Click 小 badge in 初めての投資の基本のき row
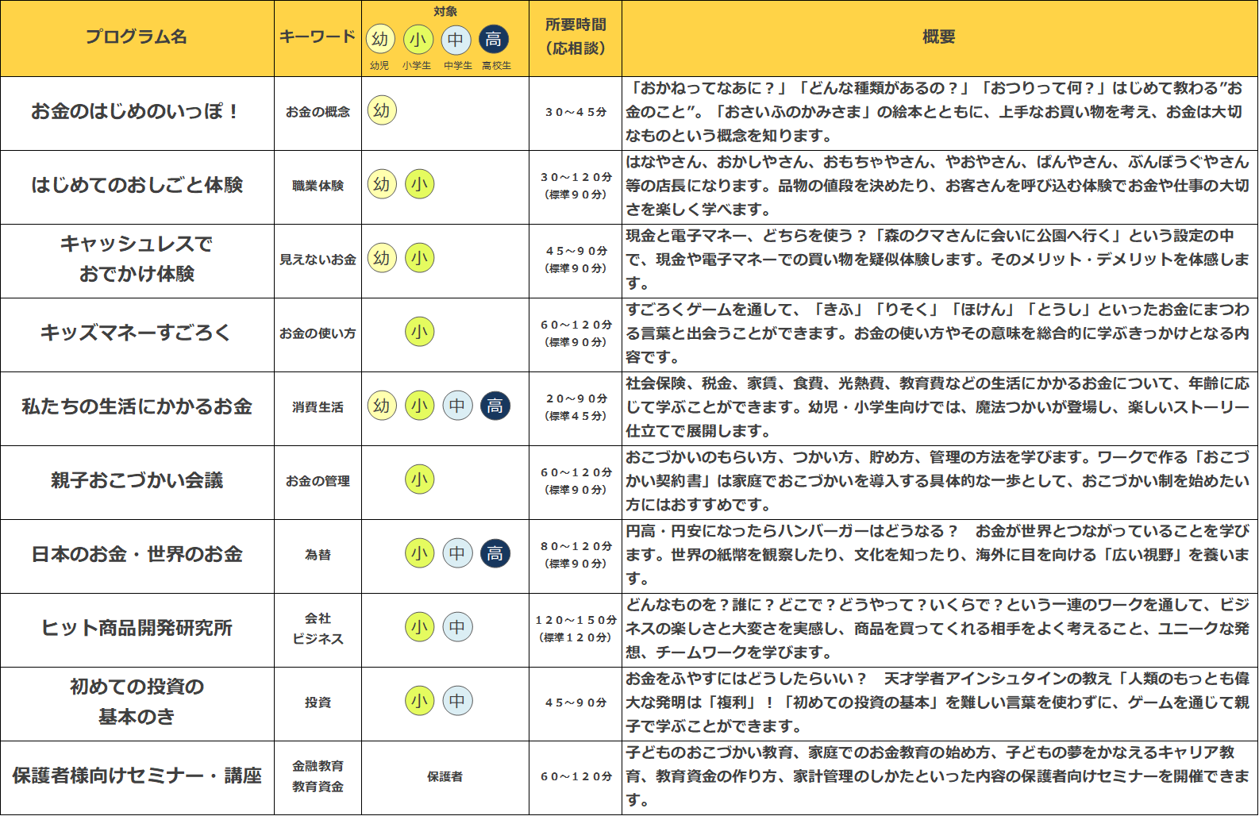This screenshot has height=816, width=1259. [420, 701]
